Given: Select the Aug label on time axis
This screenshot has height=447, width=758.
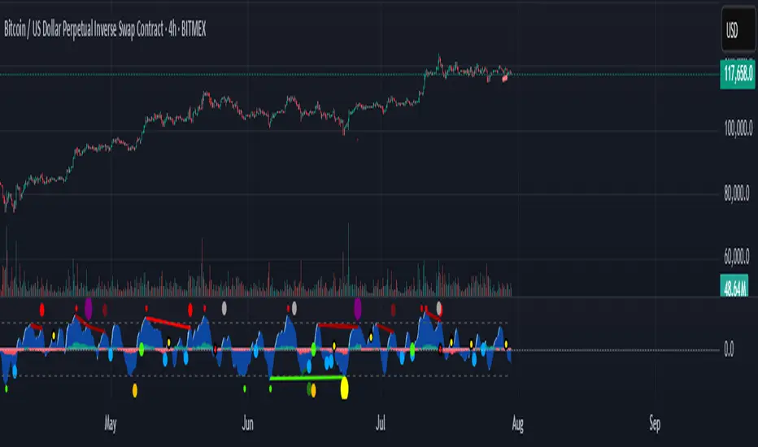Looking at the screenshot, I should tap(517, 424).
